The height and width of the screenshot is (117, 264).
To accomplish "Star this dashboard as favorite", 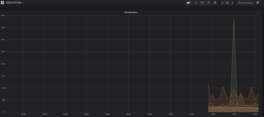I will [x=196, y=3].
